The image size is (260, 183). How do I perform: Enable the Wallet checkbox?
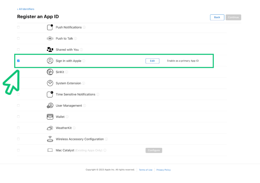click(x=18, y=117)
